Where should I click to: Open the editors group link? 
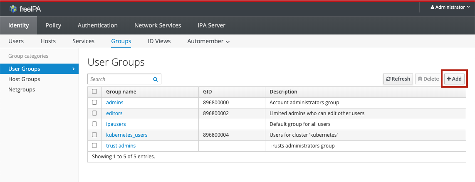point(114,113)
